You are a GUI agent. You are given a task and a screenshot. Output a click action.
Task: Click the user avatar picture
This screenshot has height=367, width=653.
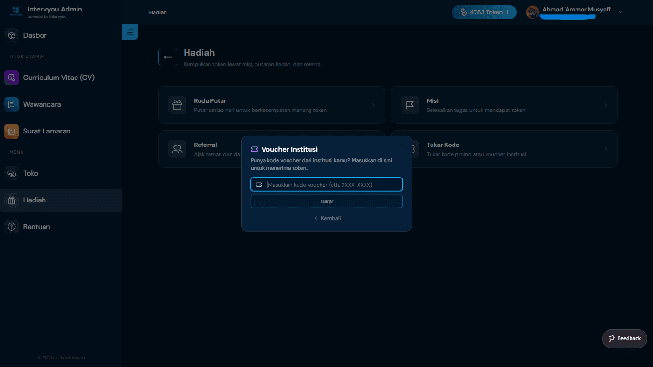click(x=532, y=12)
